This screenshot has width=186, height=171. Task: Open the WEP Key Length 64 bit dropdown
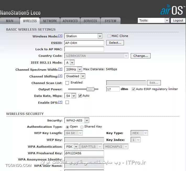tap(73, 133)
